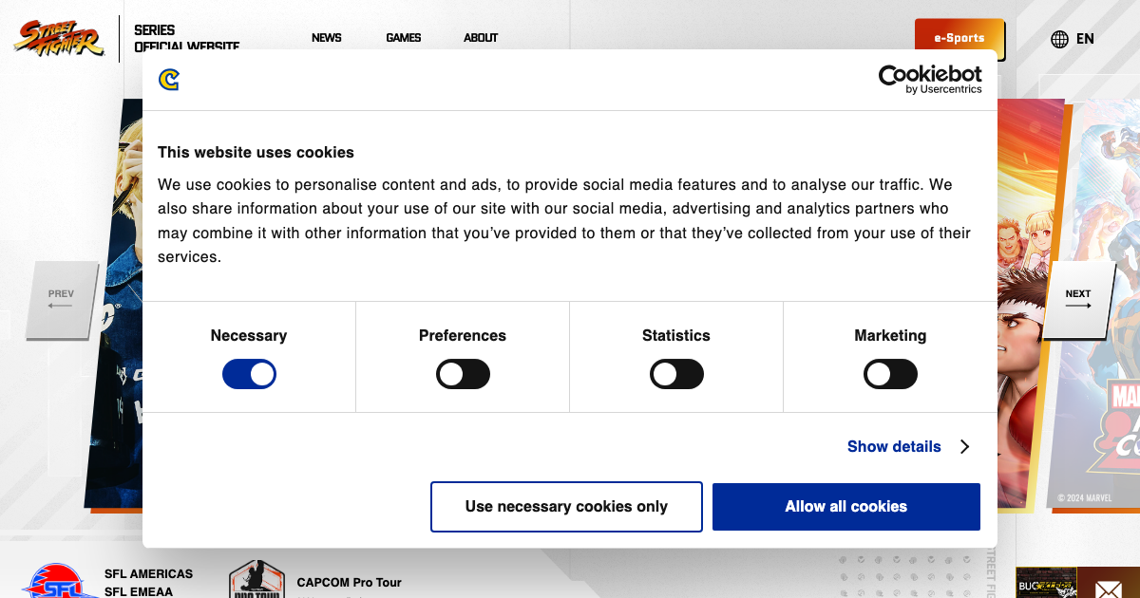Open the ABOUT menu
The height and width of the screenshot is (598, 1140).
(481, 38)
